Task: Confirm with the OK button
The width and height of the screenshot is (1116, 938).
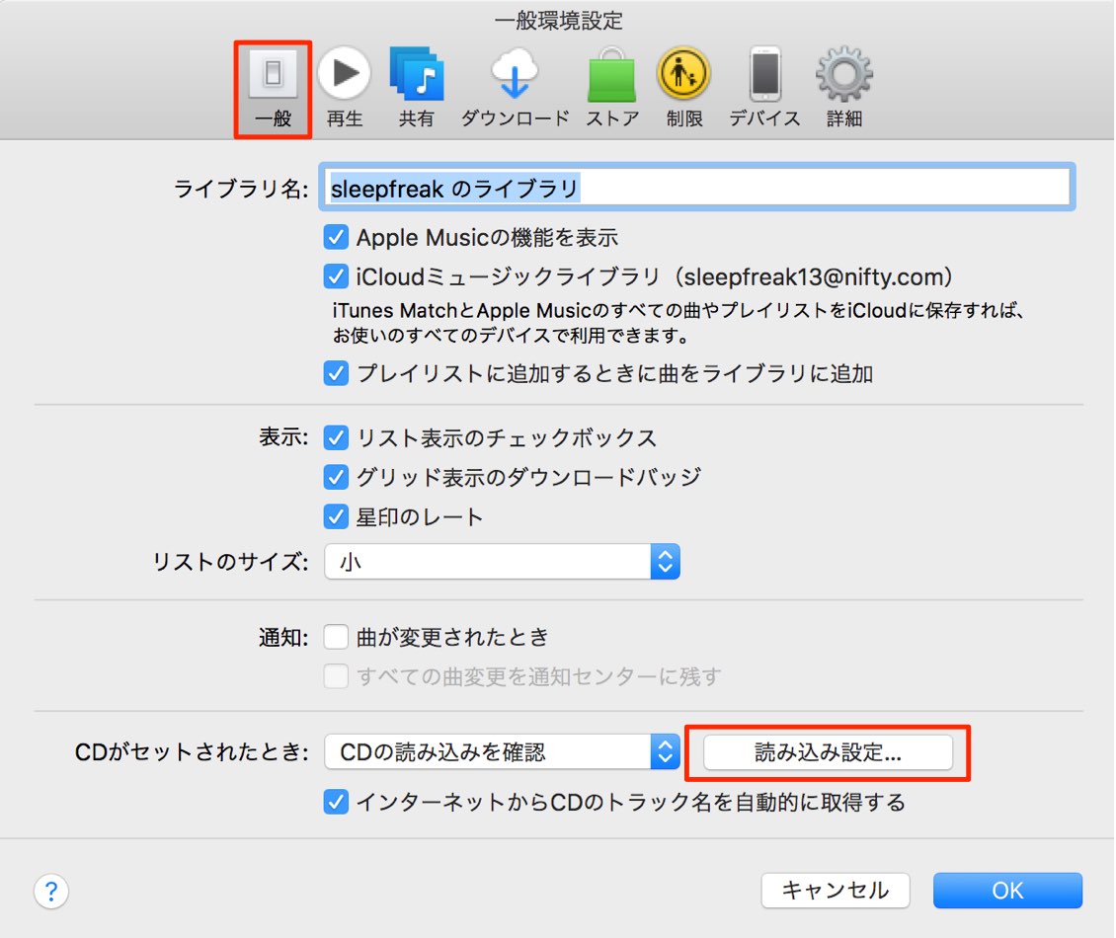Action: click(1007, 891)
